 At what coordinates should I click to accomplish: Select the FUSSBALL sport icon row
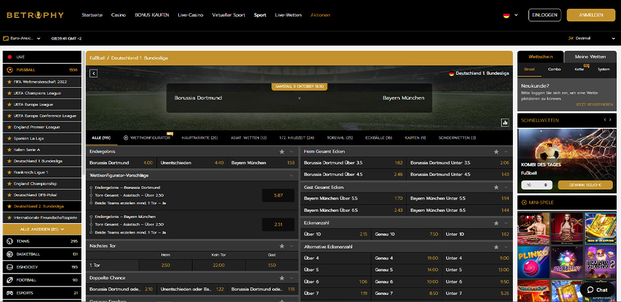[42, 69]
